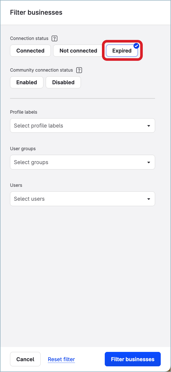The height and width of the screenshot is (372, 171).
Task: Toggle the Not connected status filter
Action: tap(78, 51)
